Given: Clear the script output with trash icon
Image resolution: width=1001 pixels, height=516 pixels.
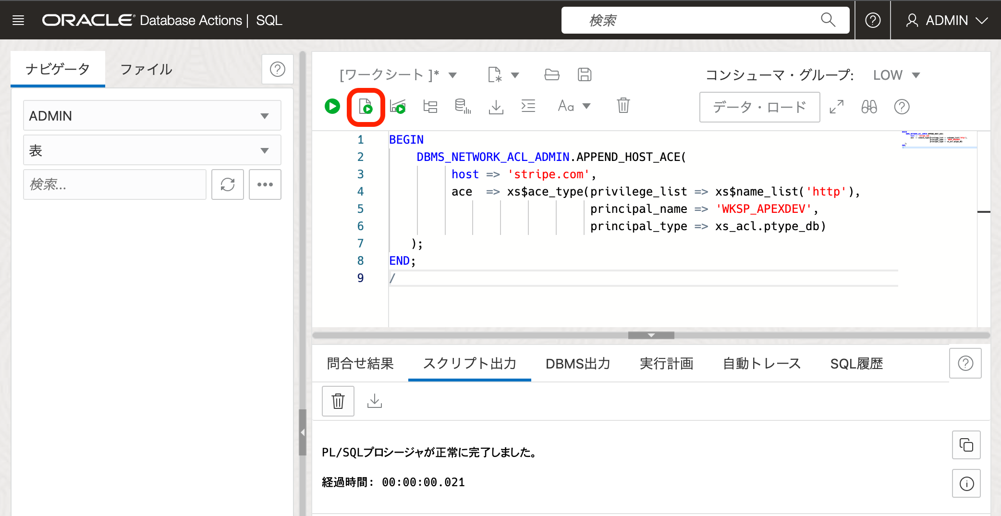Looking at the screenshot, I should (338, 401).
